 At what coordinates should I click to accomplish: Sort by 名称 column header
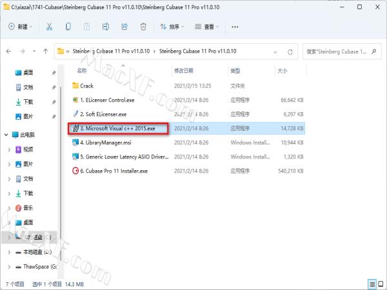pyautogui.click(x=82, y=71)
